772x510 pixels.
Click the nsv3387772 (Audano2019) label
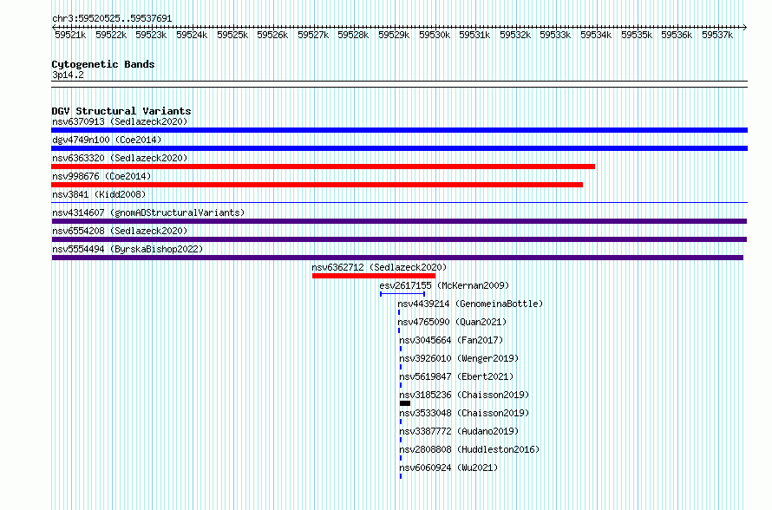click(x=459, y=431)
